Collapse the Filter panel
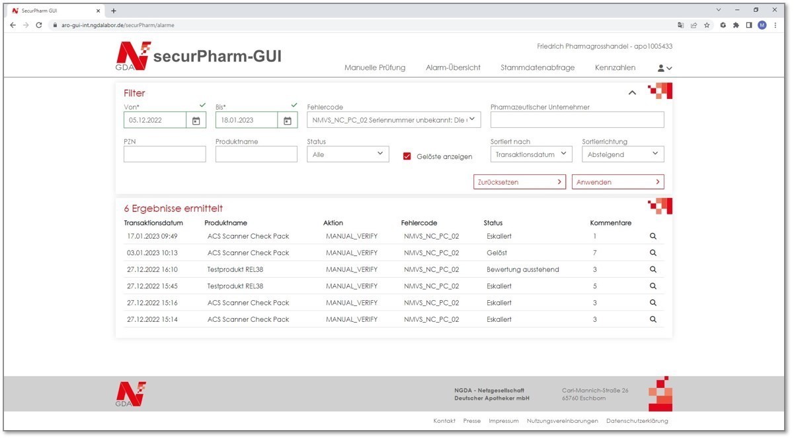794x440 pixels. click(x=632, y=93)
